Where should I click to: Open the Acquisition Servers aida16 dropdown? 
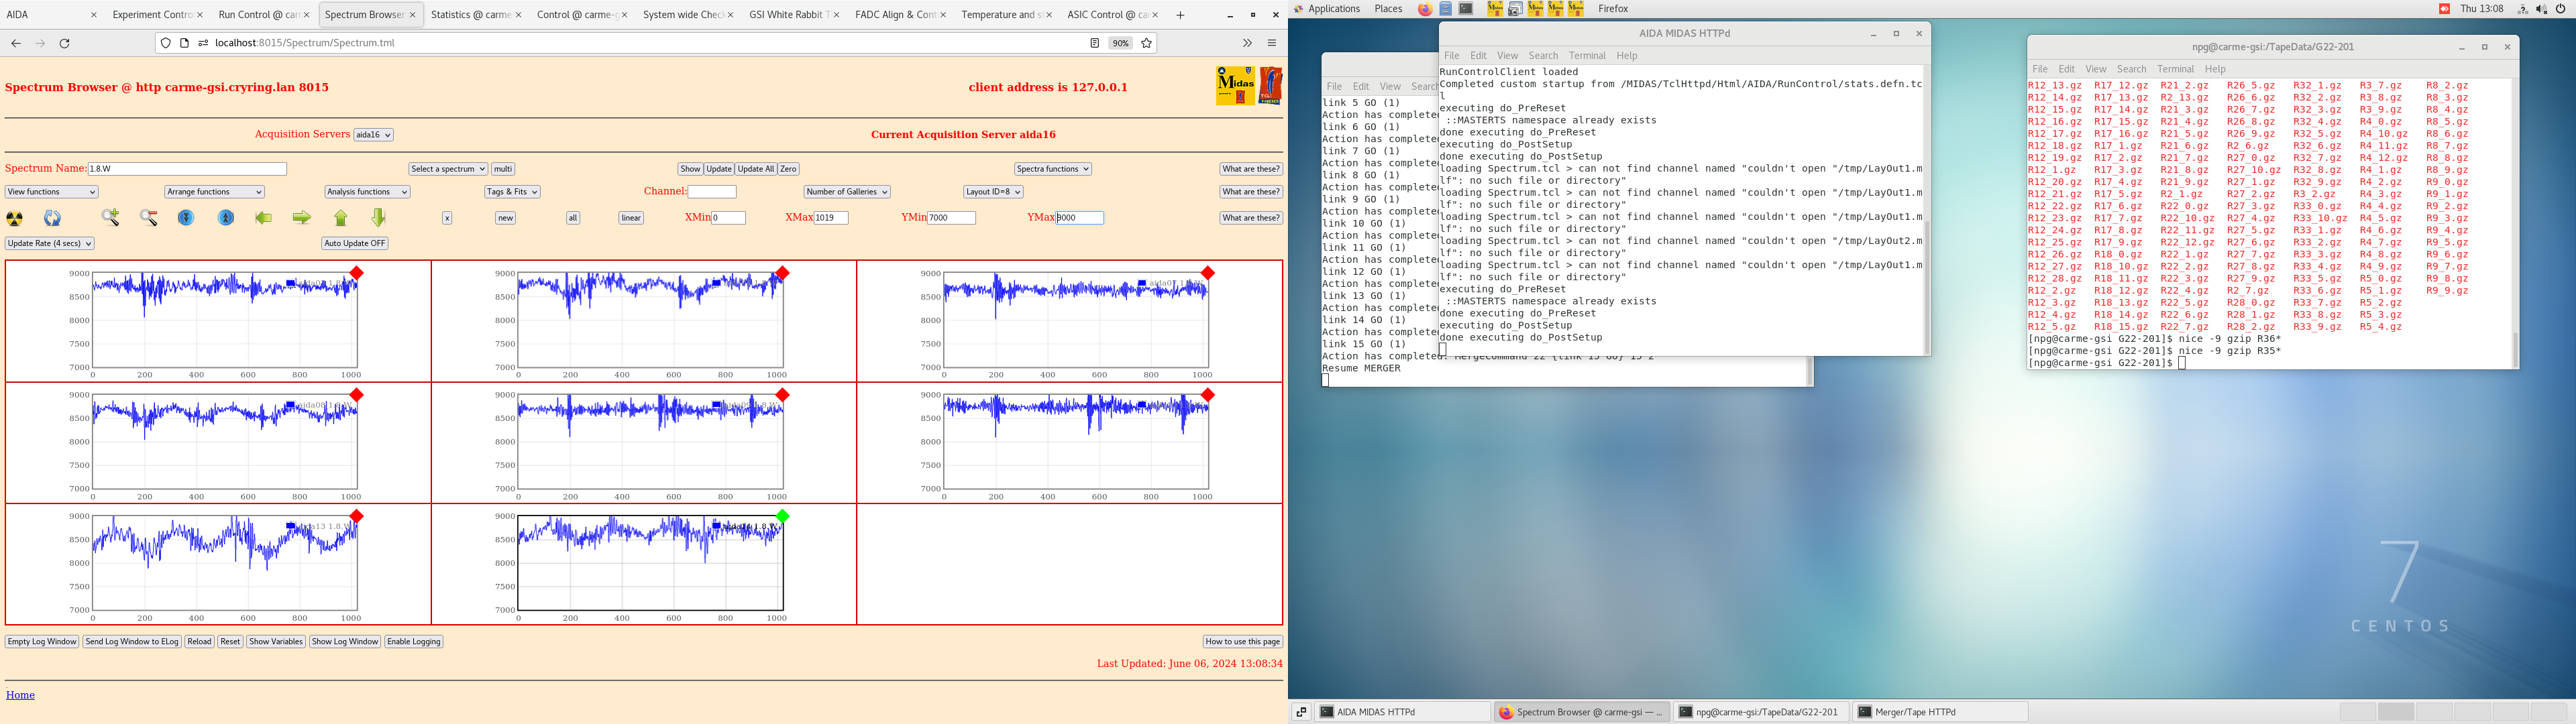tap(374, 135)
